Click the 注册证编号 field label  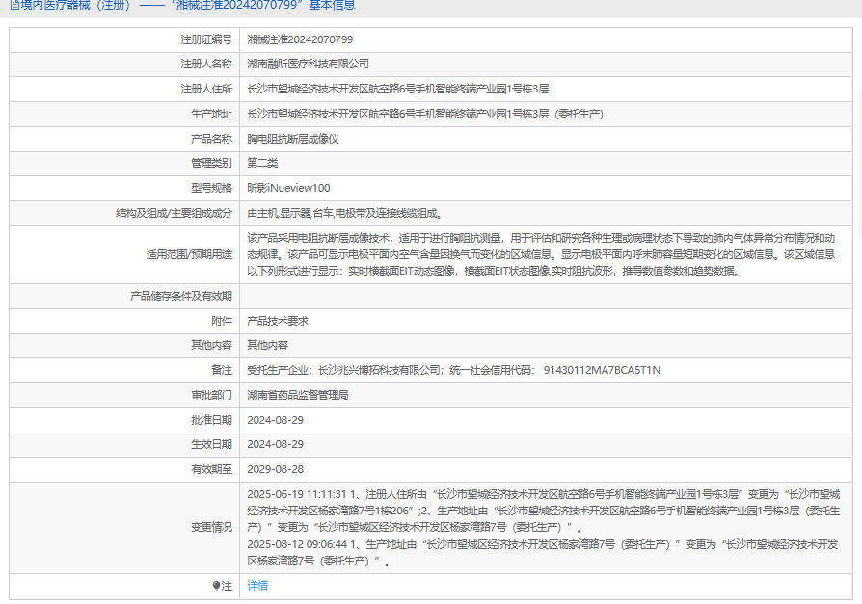coord(206,39)
